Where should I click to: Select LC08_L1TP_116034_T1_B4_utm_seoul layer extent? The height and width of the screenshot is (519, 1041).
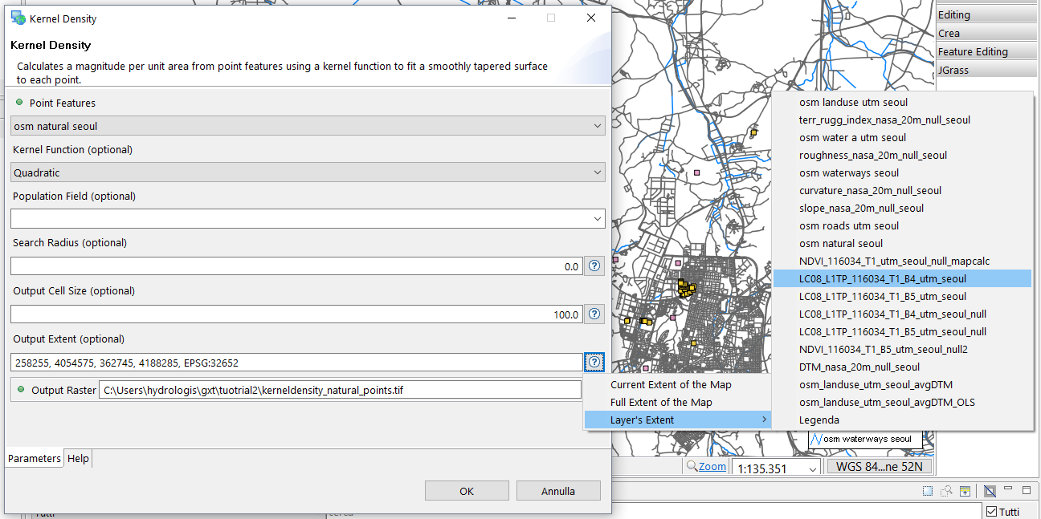pyautogui.click(x=882, y=278)
